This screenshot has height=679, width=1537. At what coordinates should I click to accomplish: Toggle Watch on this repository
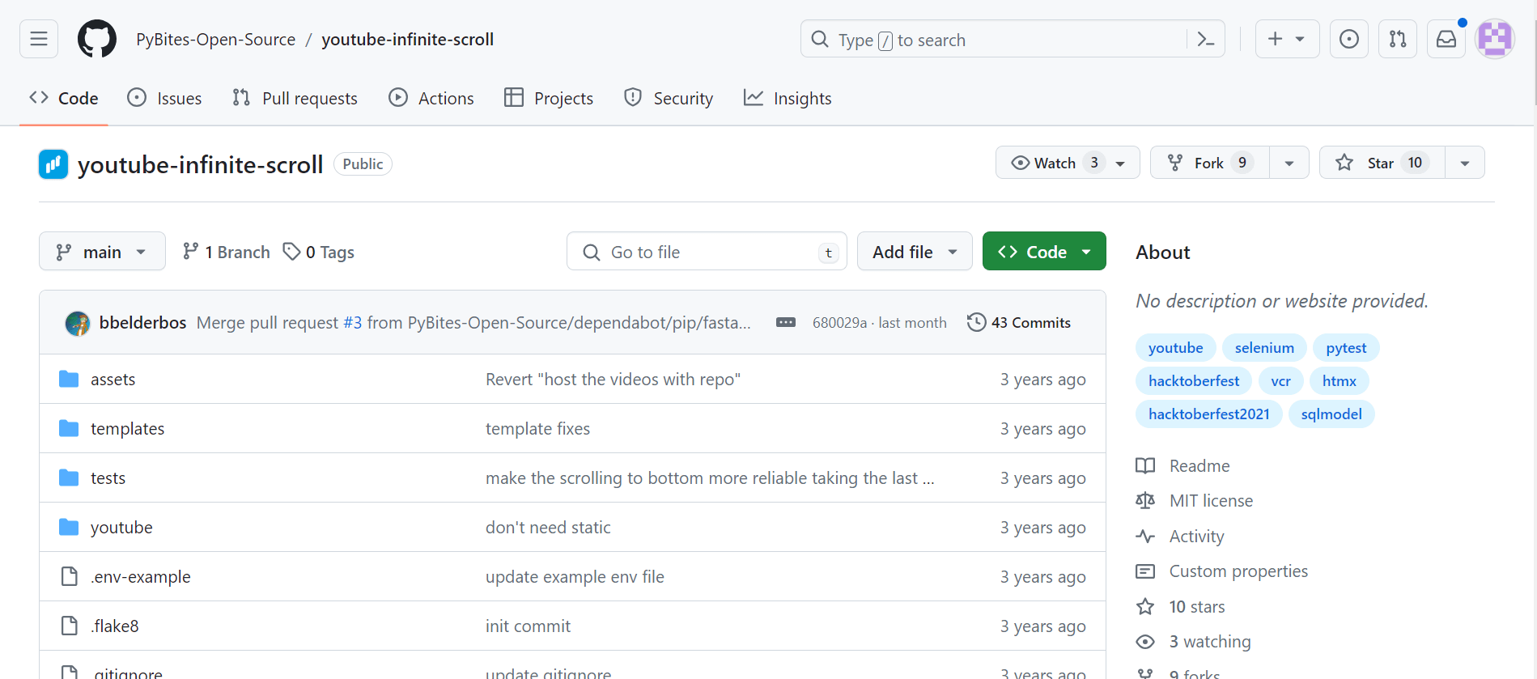coord(1055,163)
